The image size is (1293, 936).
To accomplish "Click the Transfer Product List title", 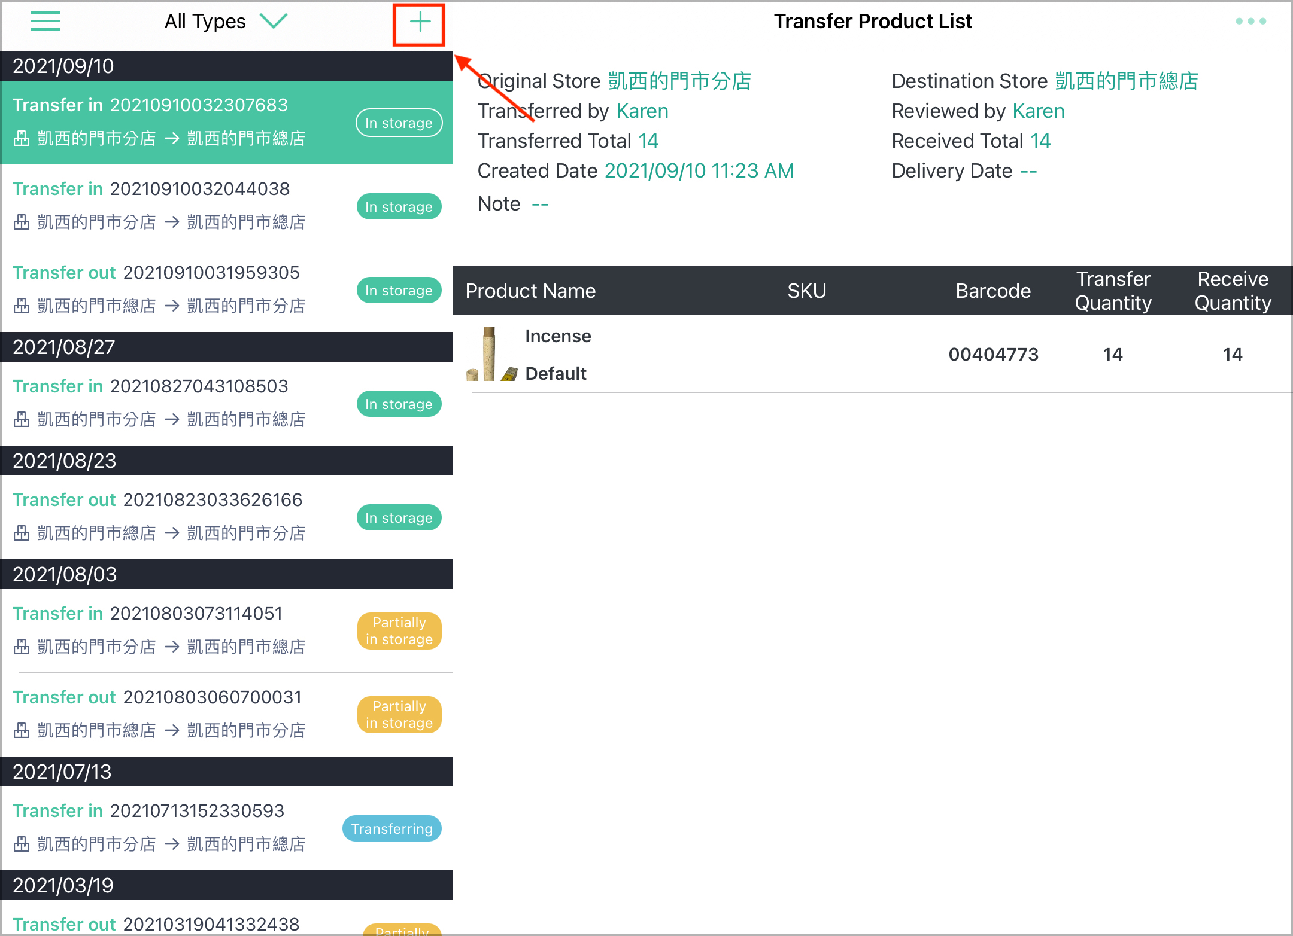I will 873,22.
